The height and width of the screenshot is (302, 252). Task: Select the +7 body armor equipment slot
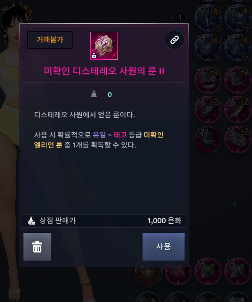point(238,17)
